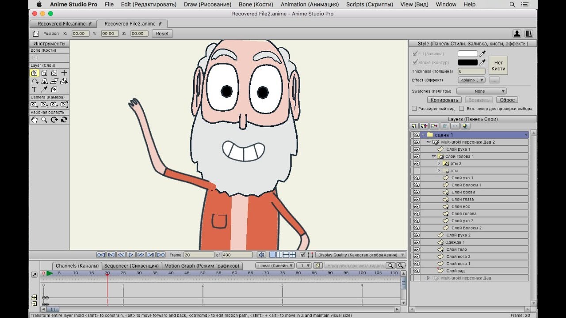Select the Eyedropper tool in toolbox
Viewport: 566px width, 318px height.
(44, 90)
